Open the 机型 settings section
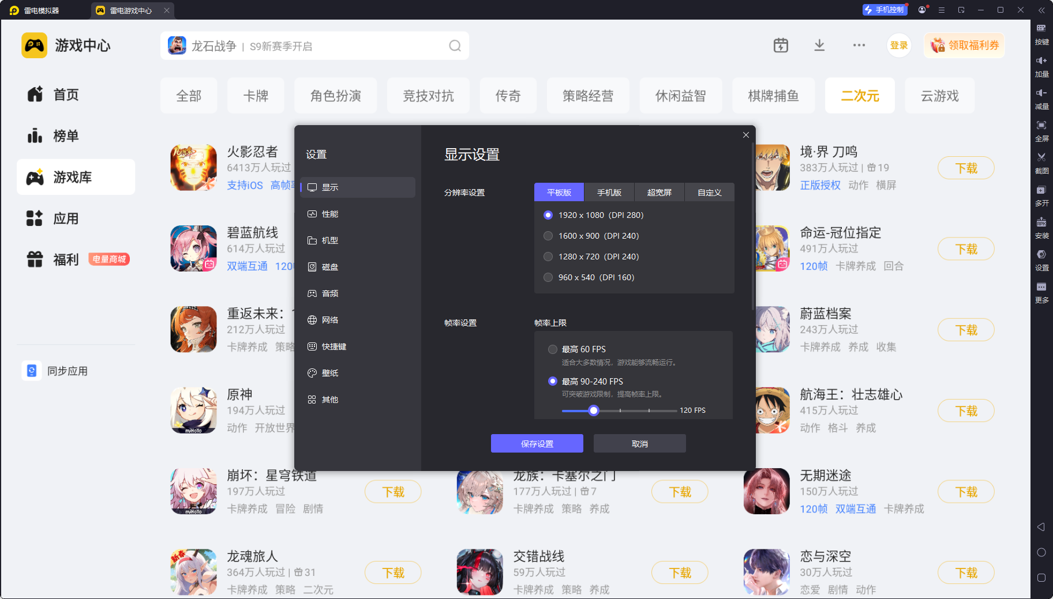The image size is (1053, 599). click(x=358, y=240)
